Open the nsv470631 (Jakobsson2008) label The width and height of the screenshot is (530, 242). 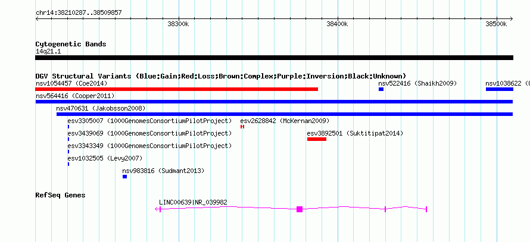coord(101,109)
